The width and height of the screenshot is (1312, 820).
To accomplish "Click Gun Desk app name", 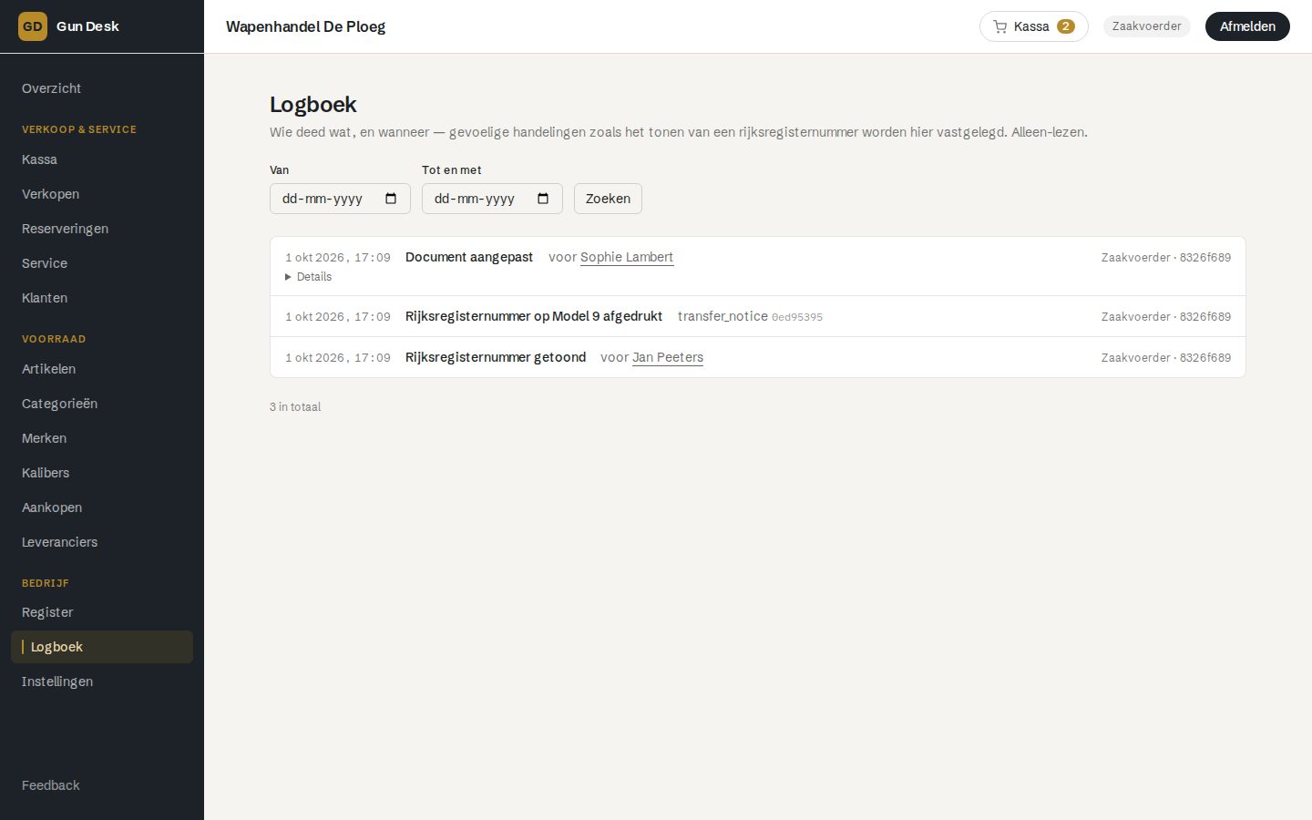I will [x=87, y=26].
